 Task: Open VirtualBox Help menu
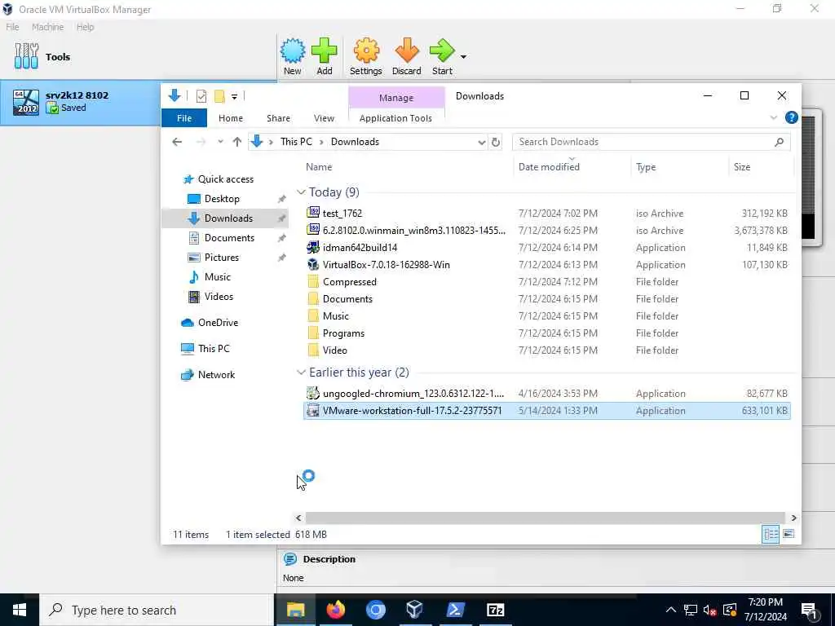coord(85,27)
